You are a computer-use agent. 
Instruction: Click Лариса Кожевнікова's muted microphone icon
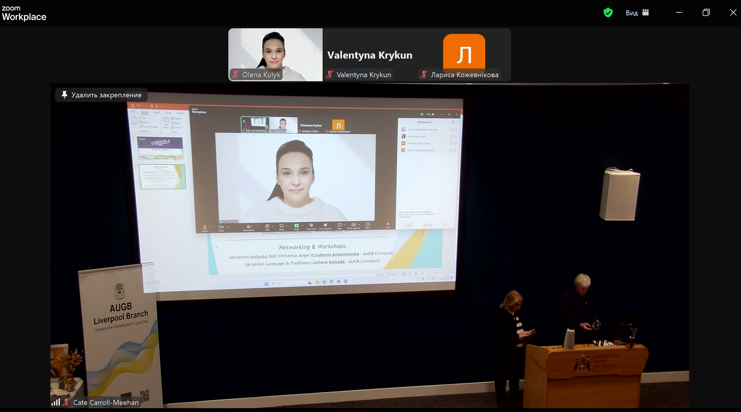tap(424, 75)
